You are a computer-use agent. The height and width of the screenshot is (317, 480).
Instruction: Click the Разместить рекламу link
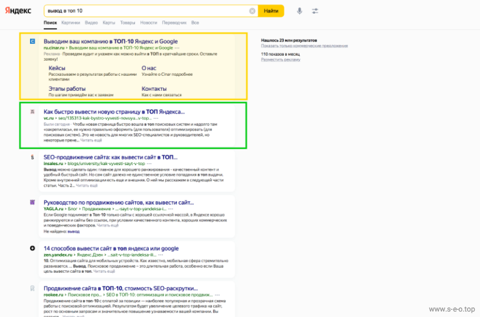(x=280, y=59)
